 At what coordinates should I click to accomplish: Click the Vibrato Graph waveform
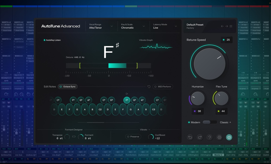[156, 46]
